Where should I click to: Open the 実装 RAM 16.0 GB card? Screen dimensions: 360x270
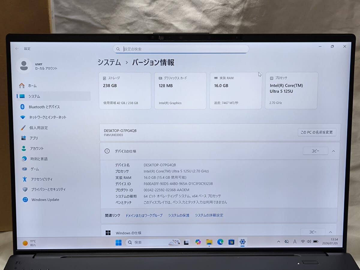236,90
